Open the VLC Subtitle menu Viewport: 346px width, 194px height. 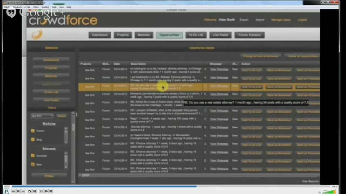(45, 7)
